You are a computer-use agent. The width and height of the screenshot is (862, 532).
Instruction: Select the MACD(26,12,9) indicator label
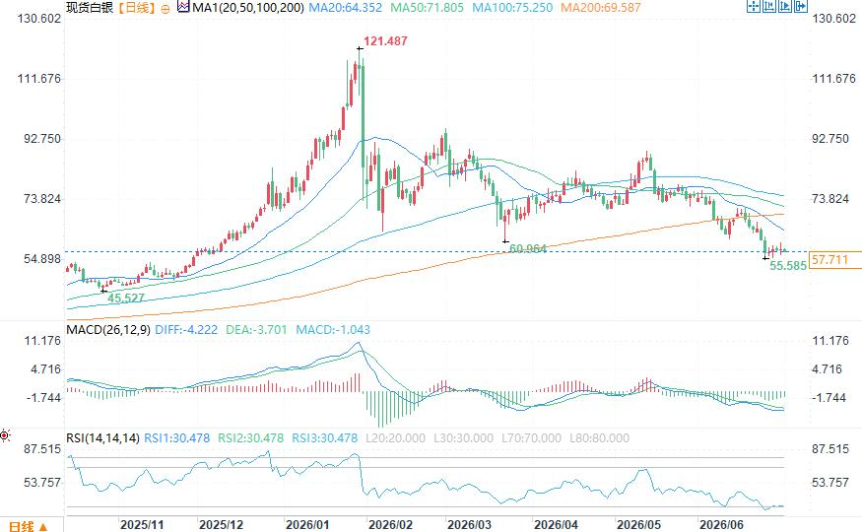pyautogui.click(x=107, y=330)
